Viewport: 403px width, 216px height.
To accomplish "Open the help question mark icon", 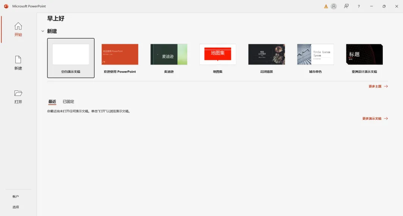I will point(359,6).
